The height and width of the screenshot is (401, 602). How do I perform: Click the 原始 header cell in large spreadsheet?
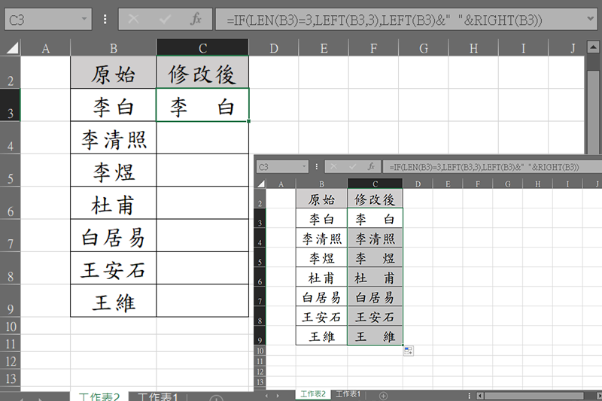pyautogui.click(x=114, y=72)
